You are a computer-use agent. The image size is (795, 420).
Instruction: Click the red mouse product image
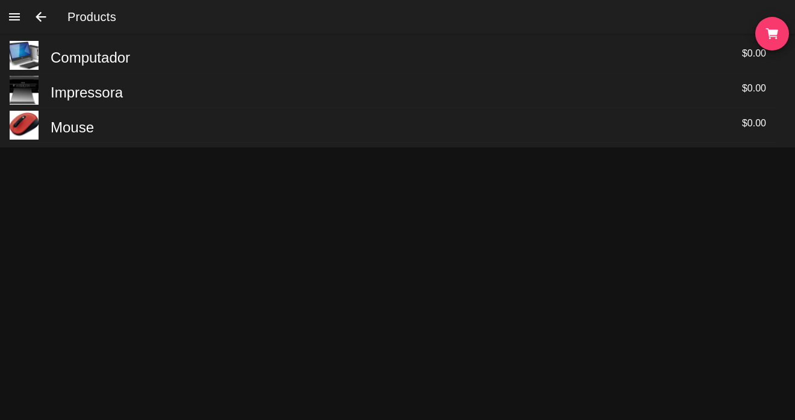pos(24,125)
